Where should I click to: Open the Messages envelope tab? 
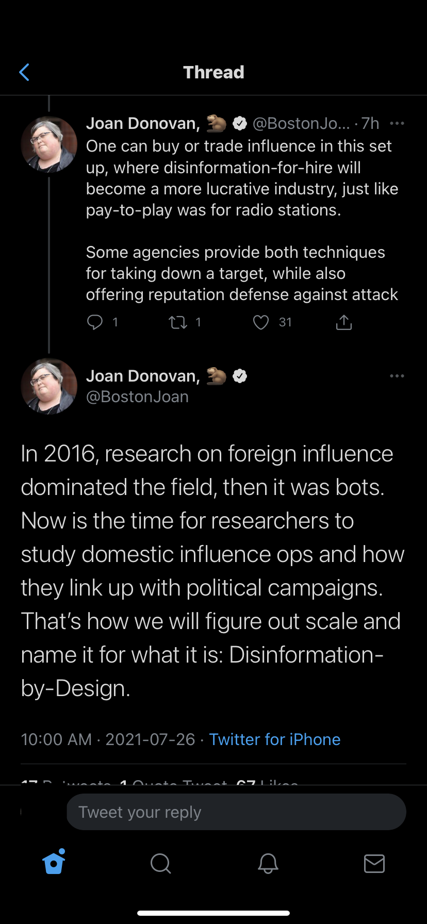[x=374, y=863]
